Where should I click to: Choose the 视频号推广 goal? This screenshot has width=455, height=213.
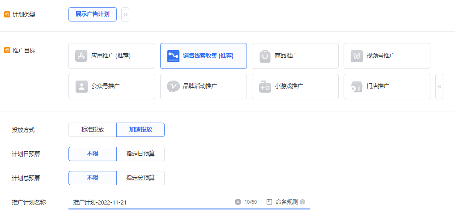[387, 56]
